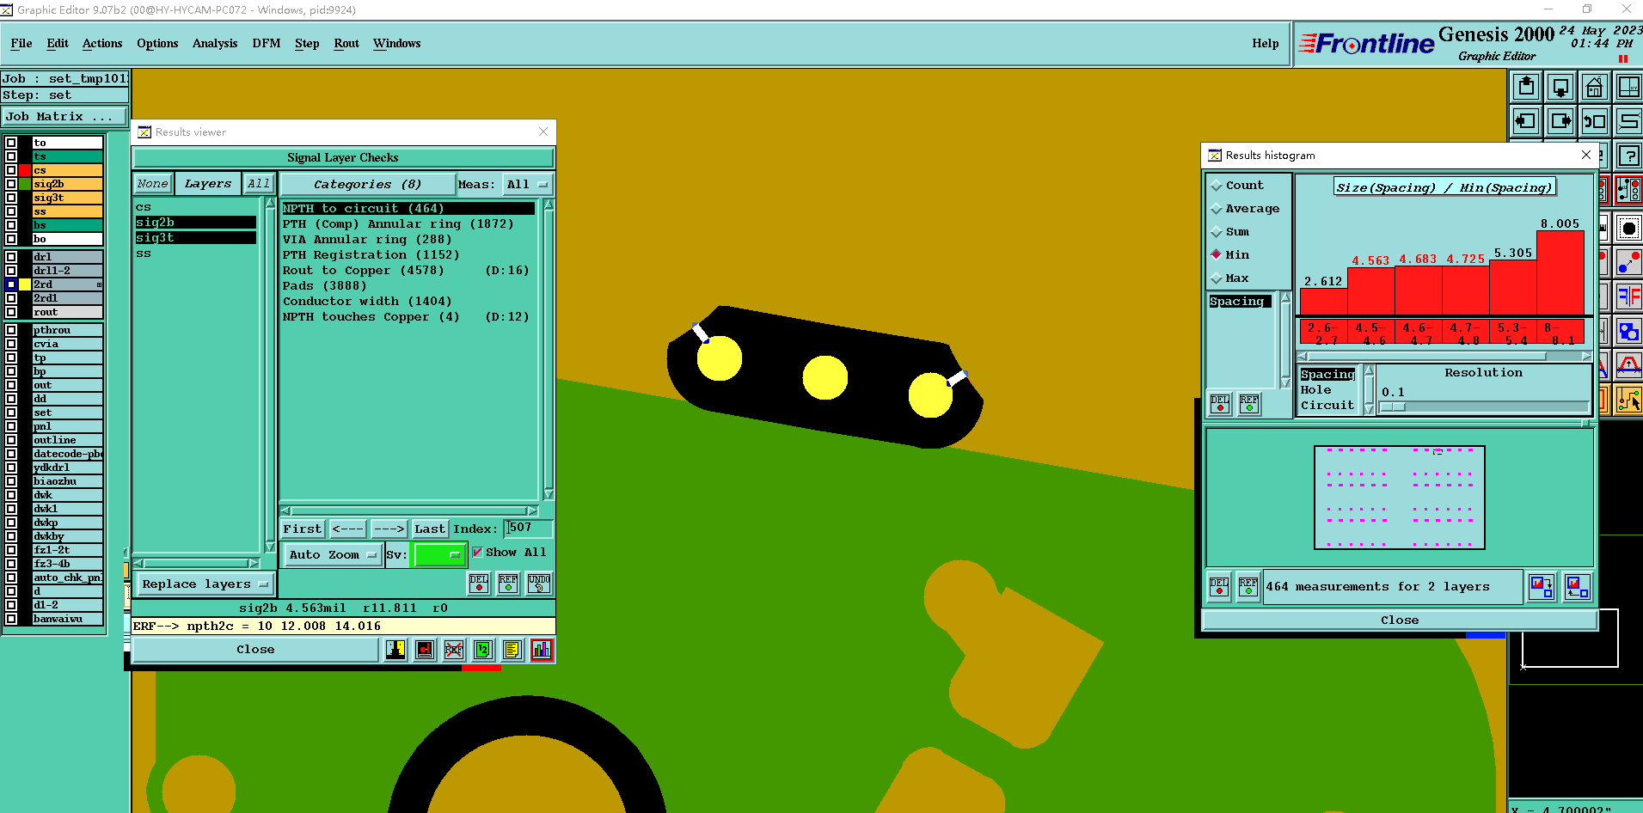Screen dimensions: 1643x813
Task: Click the red trapezoid arc tool icon
Action: [x=1628, y=365]
